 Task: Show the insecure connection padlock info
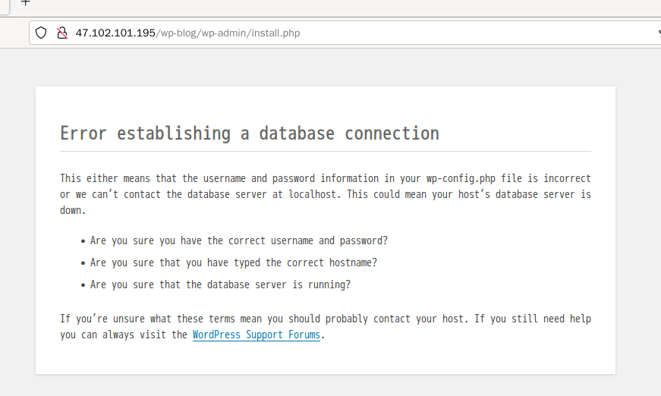[62, 33]
